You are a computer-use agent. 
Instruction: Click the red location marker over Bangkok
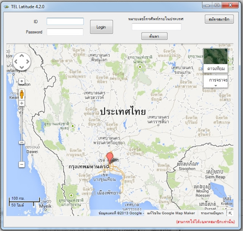pos(110,158)
